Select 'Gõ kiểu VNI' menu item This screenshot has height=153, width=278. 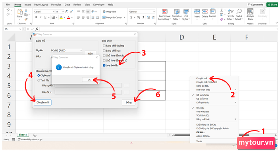202,99
